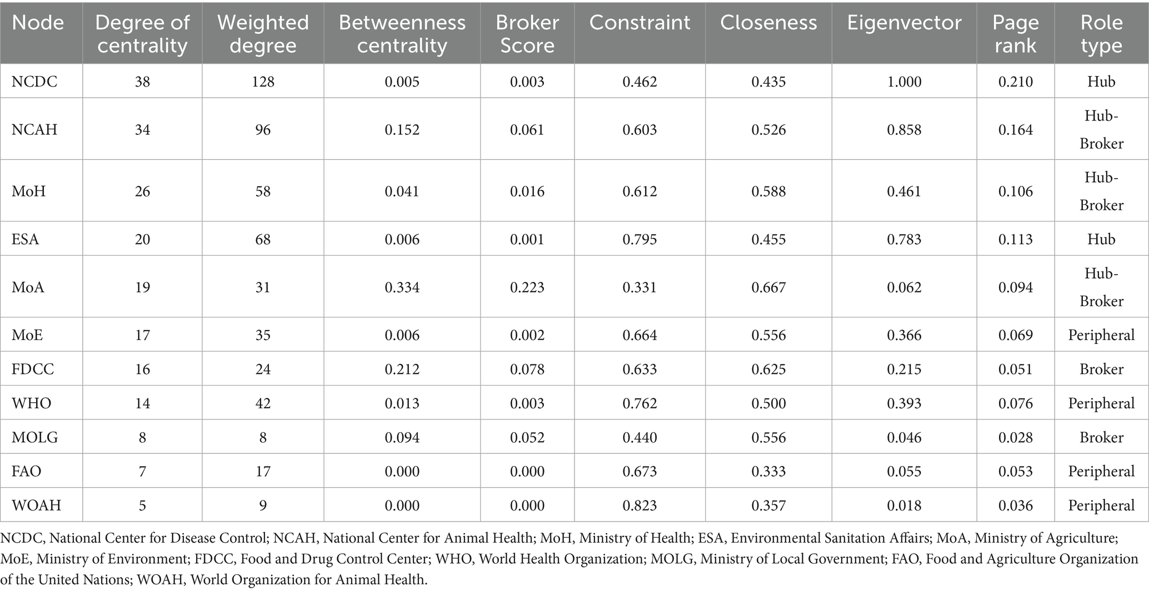
Task: Click the Node column header
Action: (38, 23)
